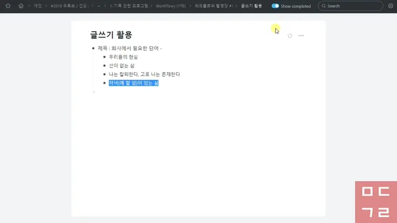Viewport: 397px width, 223px height.
Task: Open the settings gear icon
Action: tap(391, 6)
